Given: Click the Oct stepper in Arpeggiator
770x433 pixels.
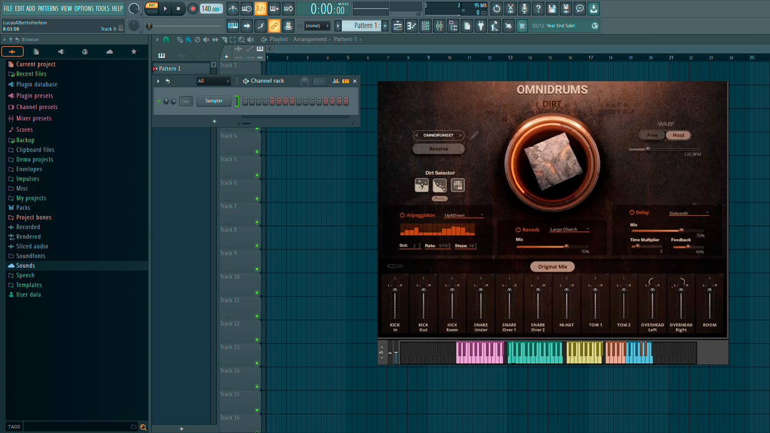Looking at the screenshot, I should tap(419, 246).
